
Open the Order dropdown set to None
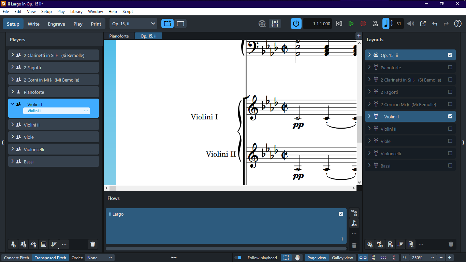100,258
